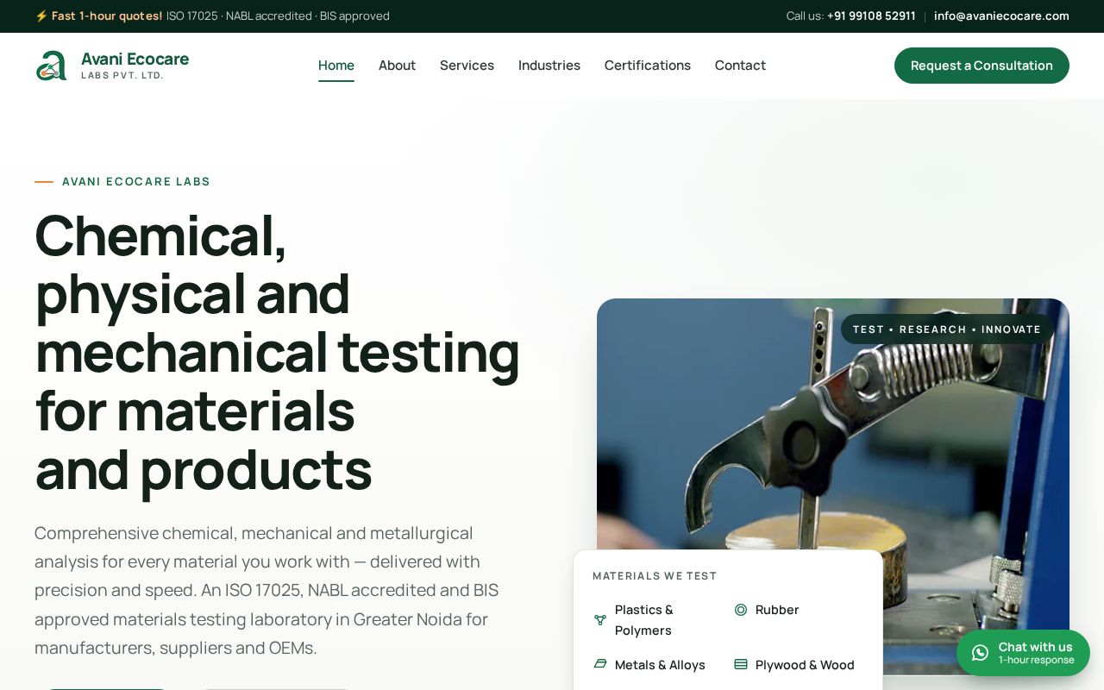Click the Avani Ecocare brand name text
Viewport: 1104px width, 690px height.
[x=135, y=59]
